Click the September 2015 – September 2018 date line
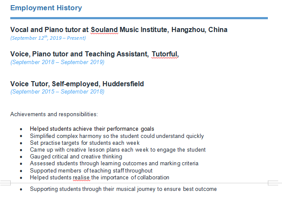This screenshot has width=282, height=199. point(57,91)
